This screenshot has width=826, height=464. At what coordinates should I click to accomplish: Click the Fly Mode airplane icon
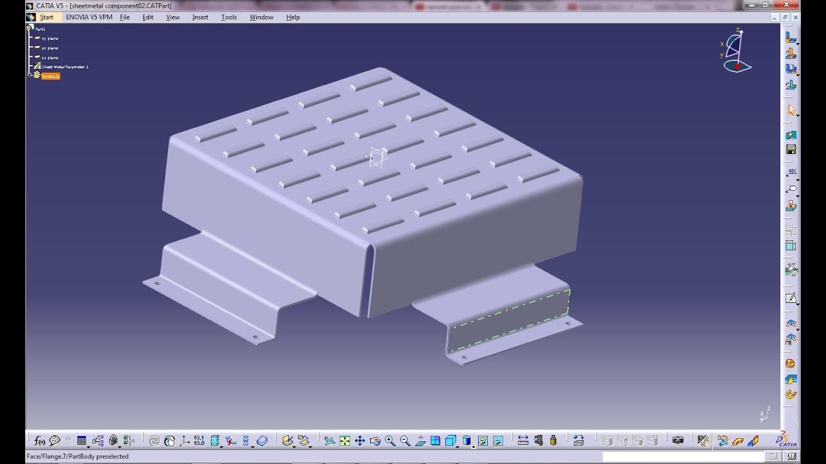tap(328, 441)
